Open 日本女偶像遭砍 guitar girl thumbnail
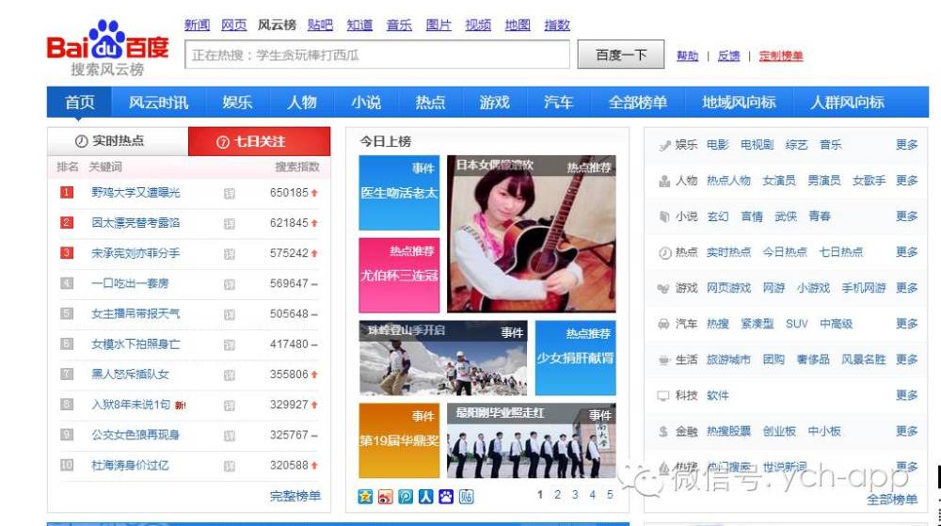Screen dimensions: 941x526 531,234
